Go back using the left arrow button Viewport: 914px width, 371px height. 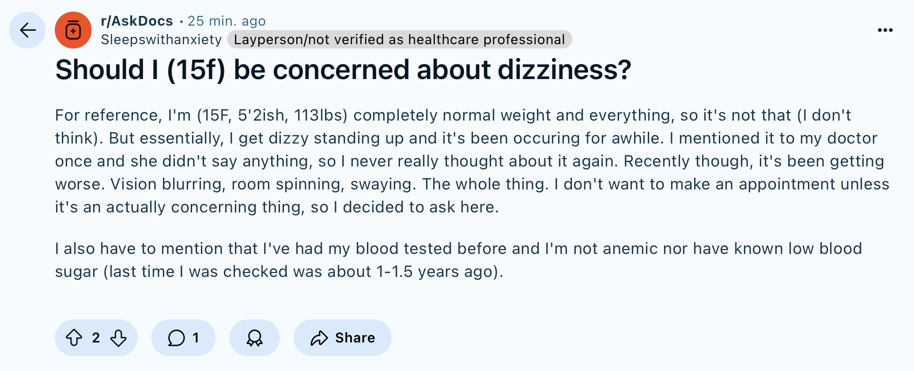coord(27,30)
